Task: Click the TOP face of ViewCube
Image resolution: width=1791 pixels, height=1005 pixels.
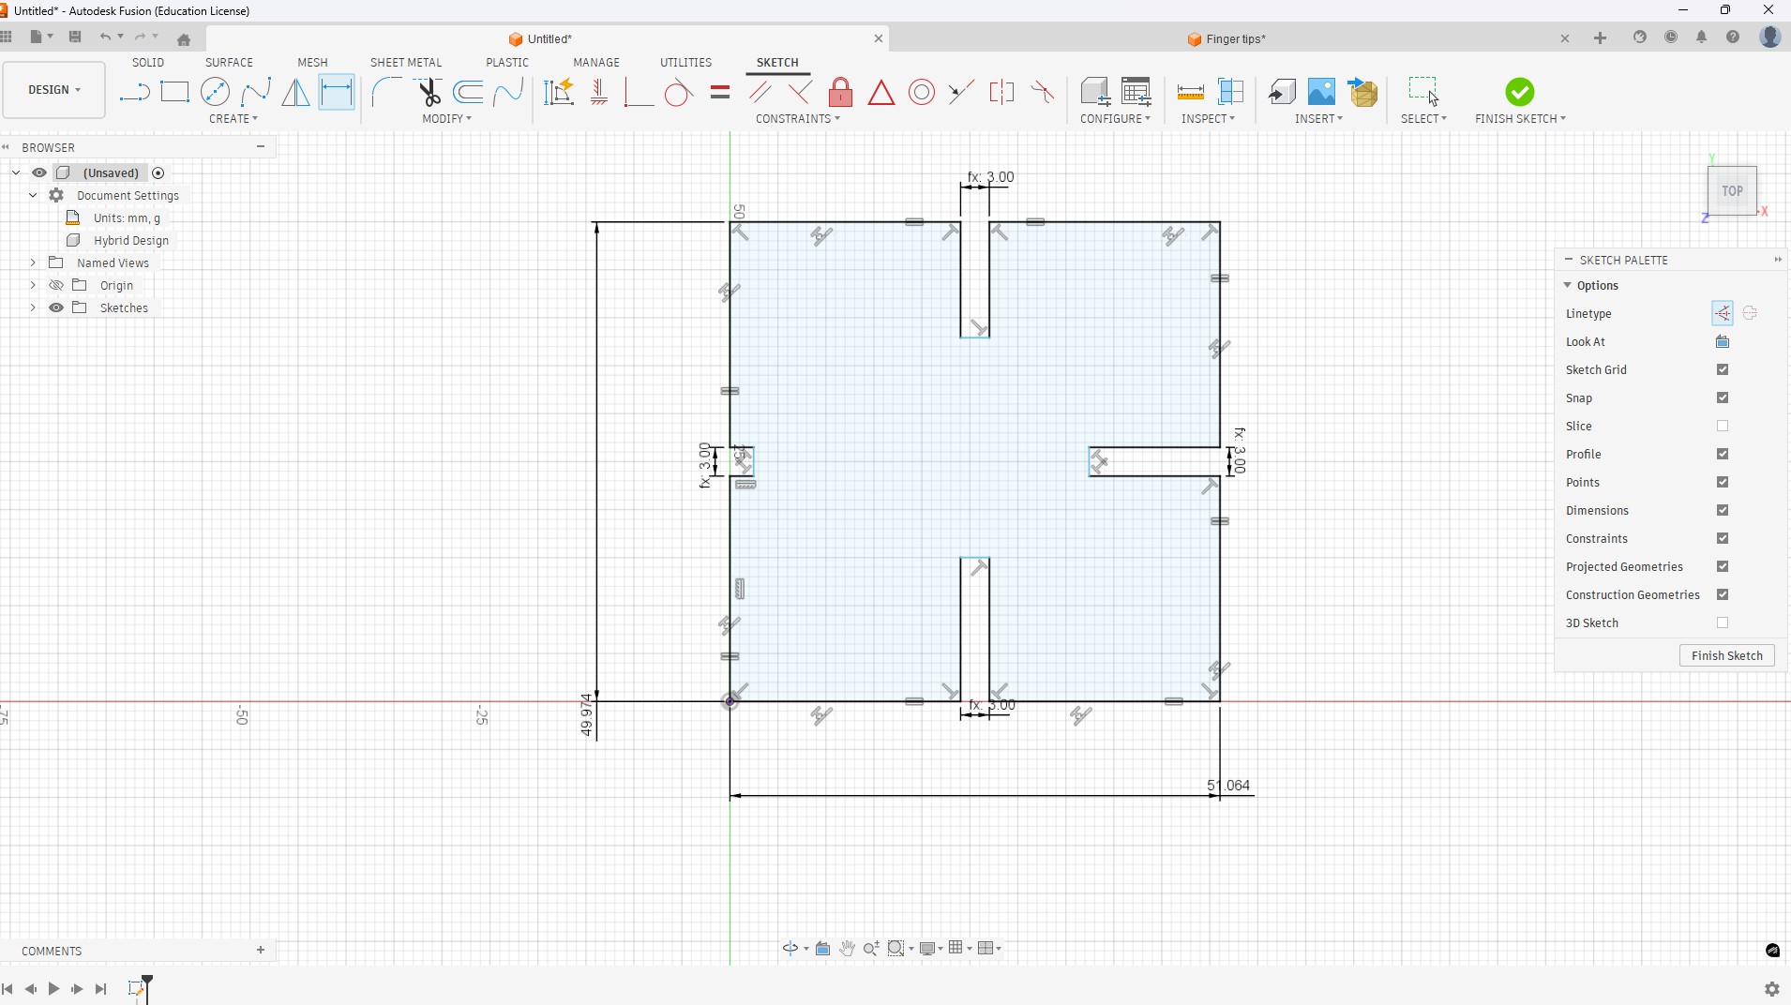Action: click(1732, 191)
